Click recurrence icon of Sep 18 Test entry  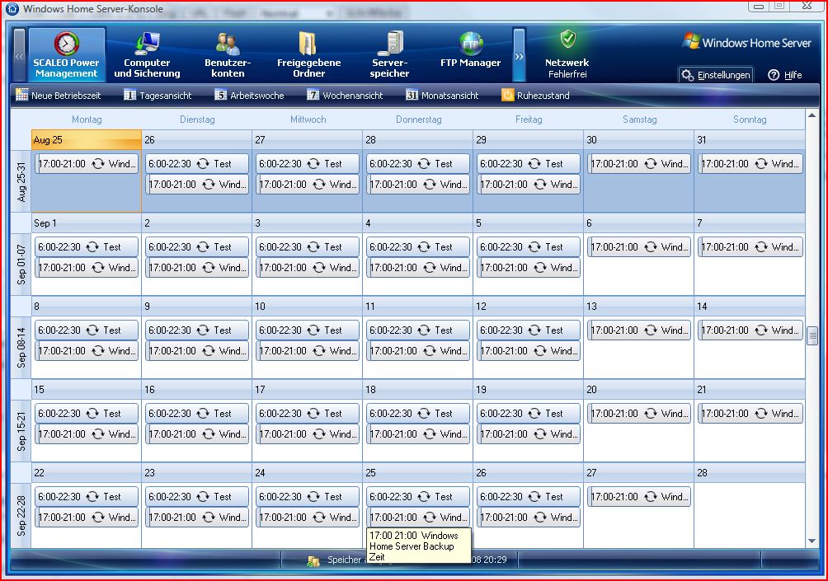click(424, 413)
